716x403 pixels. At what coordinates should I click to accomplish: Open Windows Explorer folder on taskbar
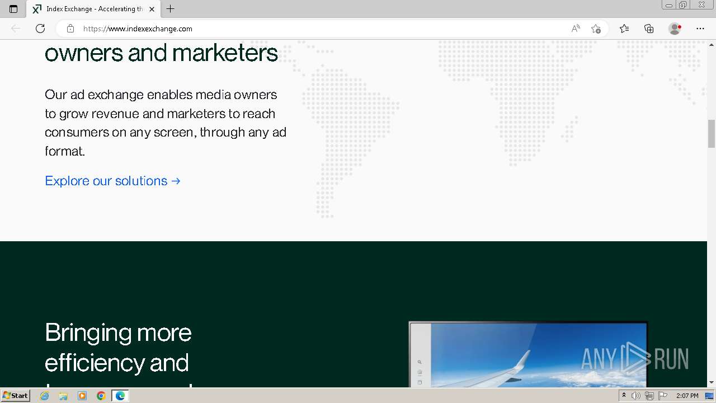63,396
